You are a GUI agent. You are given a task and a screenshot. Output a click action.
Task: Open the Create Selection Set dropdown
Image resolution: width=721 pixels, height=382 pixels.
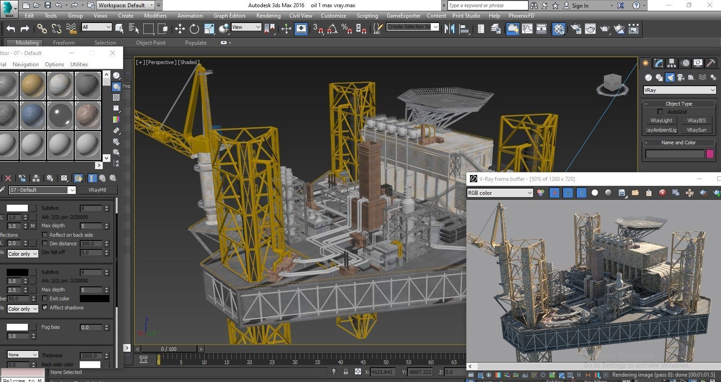413,27
